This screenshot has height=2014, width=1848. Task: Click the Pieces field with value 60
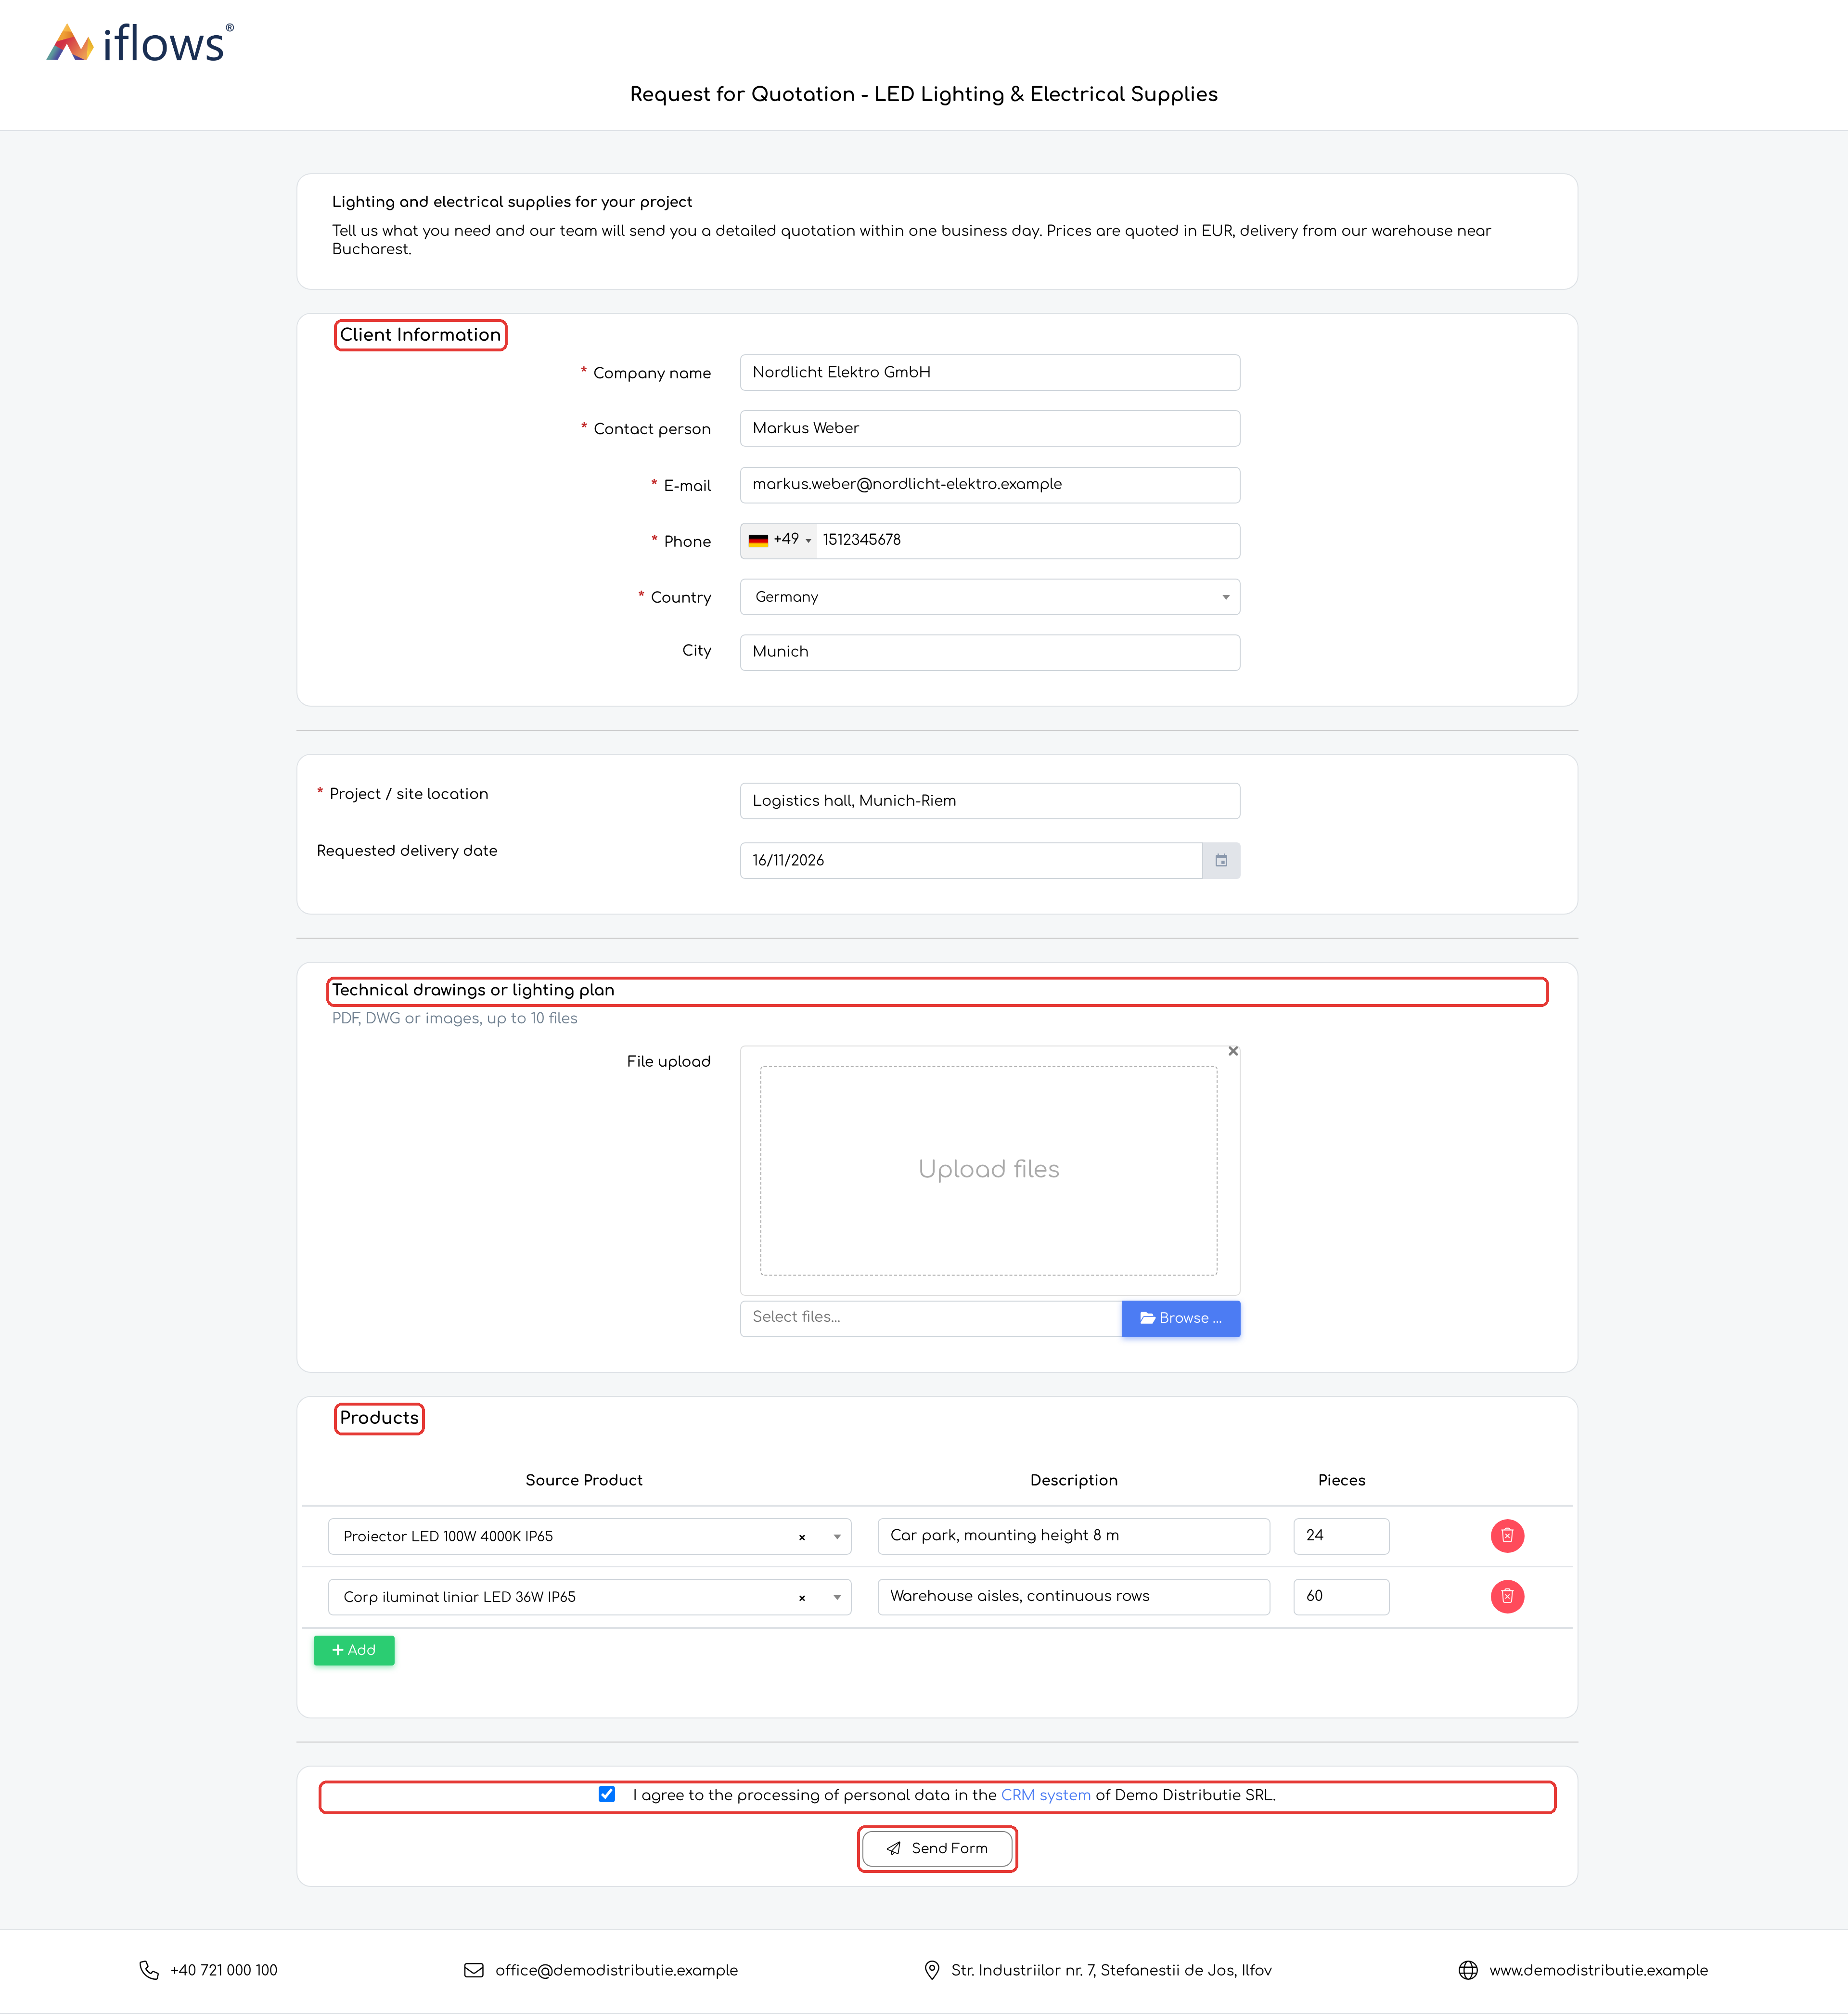[x=1341, y=1597]
